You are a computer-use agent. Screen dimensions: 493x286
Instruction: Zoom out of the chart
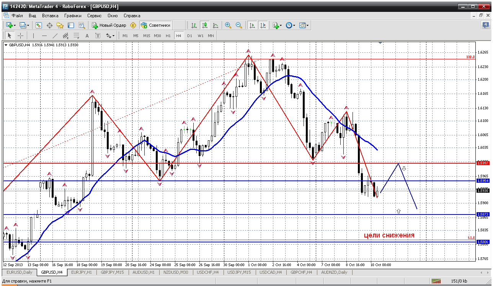tap(239, 25)
